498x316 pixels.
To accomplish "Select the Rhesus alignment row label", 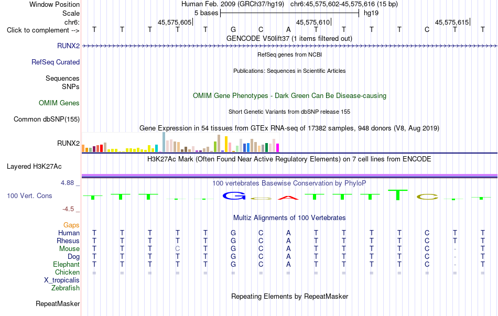I will [x=68, y=241].
